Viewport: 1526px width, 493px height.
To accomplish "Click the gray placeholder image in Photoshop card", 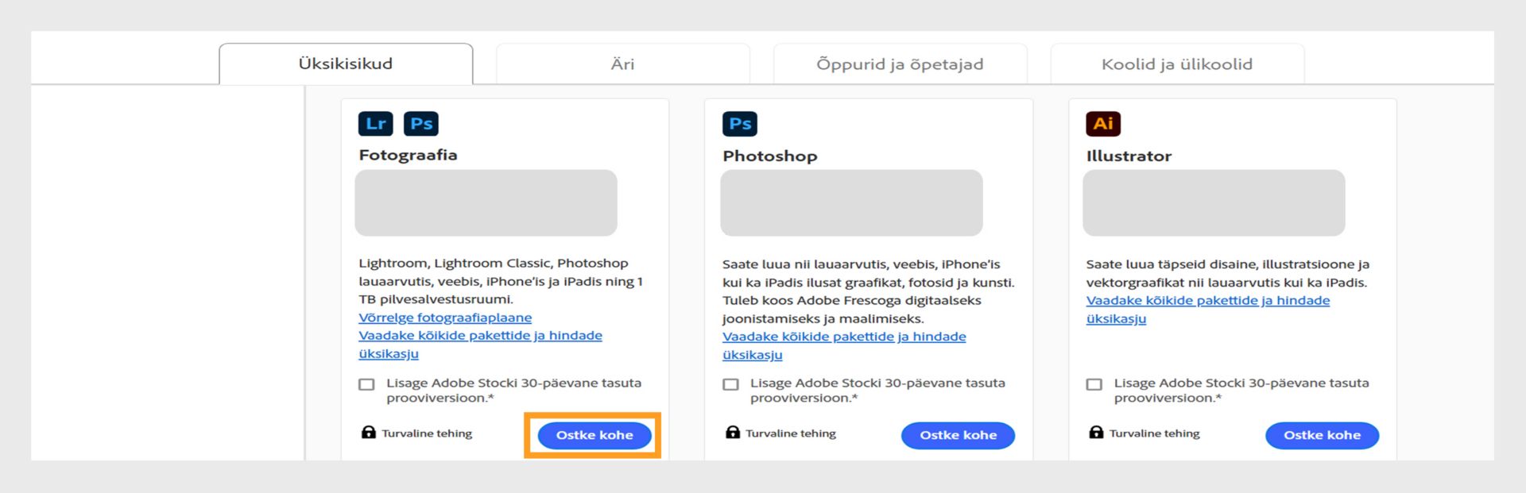I will coord(851,203).
